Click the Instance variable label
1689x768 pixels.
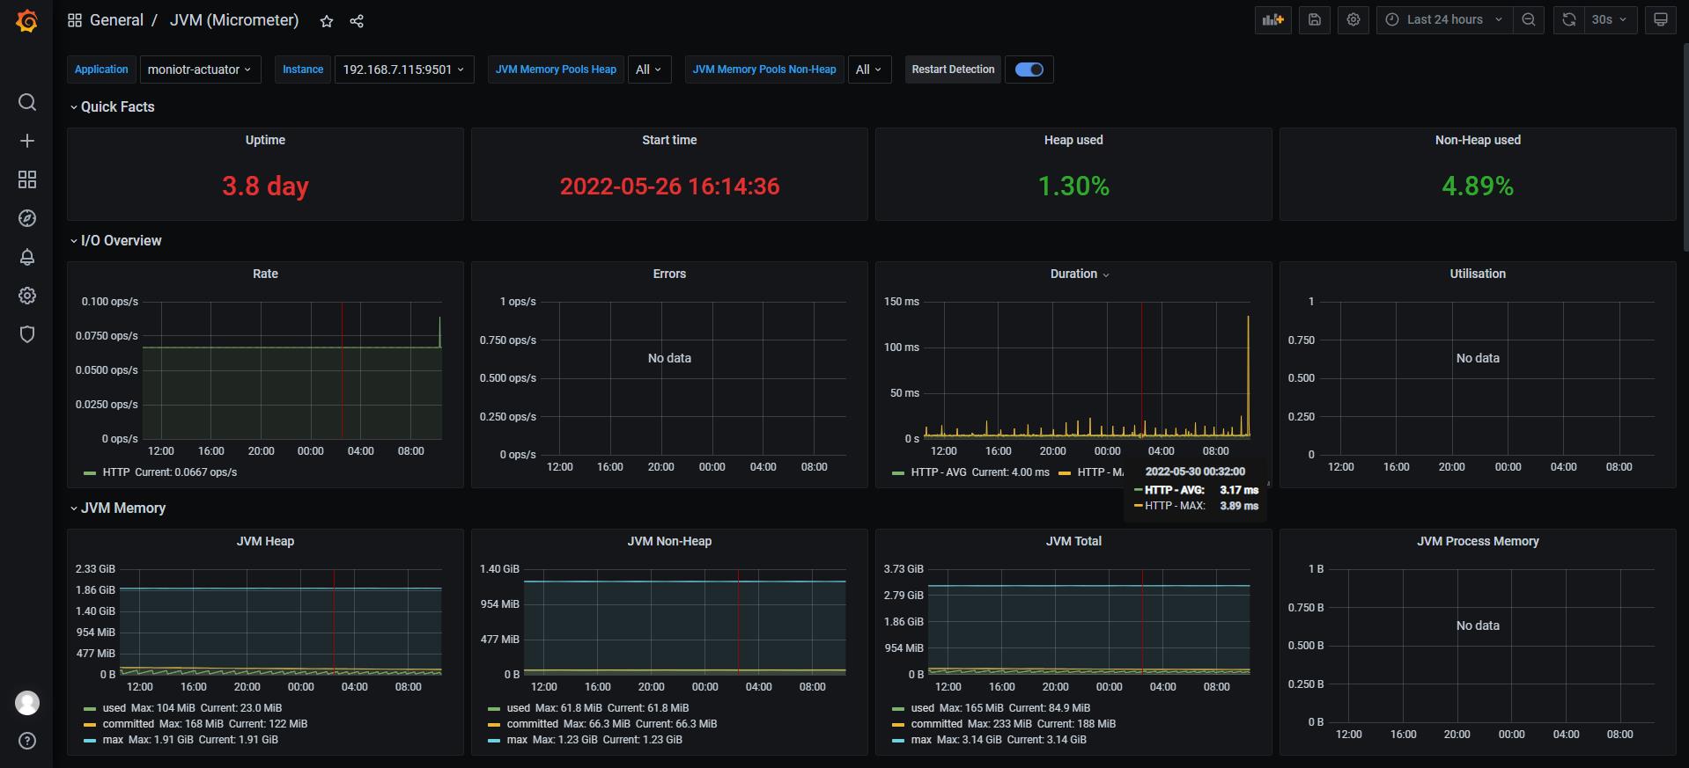(303, 69)
